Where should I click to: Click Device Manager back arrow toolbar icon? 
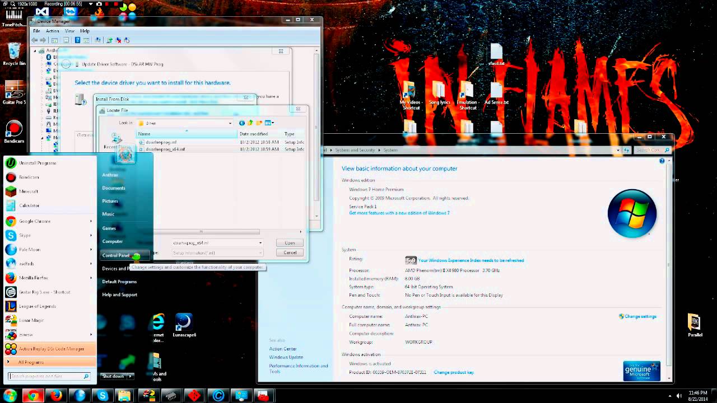click(35, 40)
